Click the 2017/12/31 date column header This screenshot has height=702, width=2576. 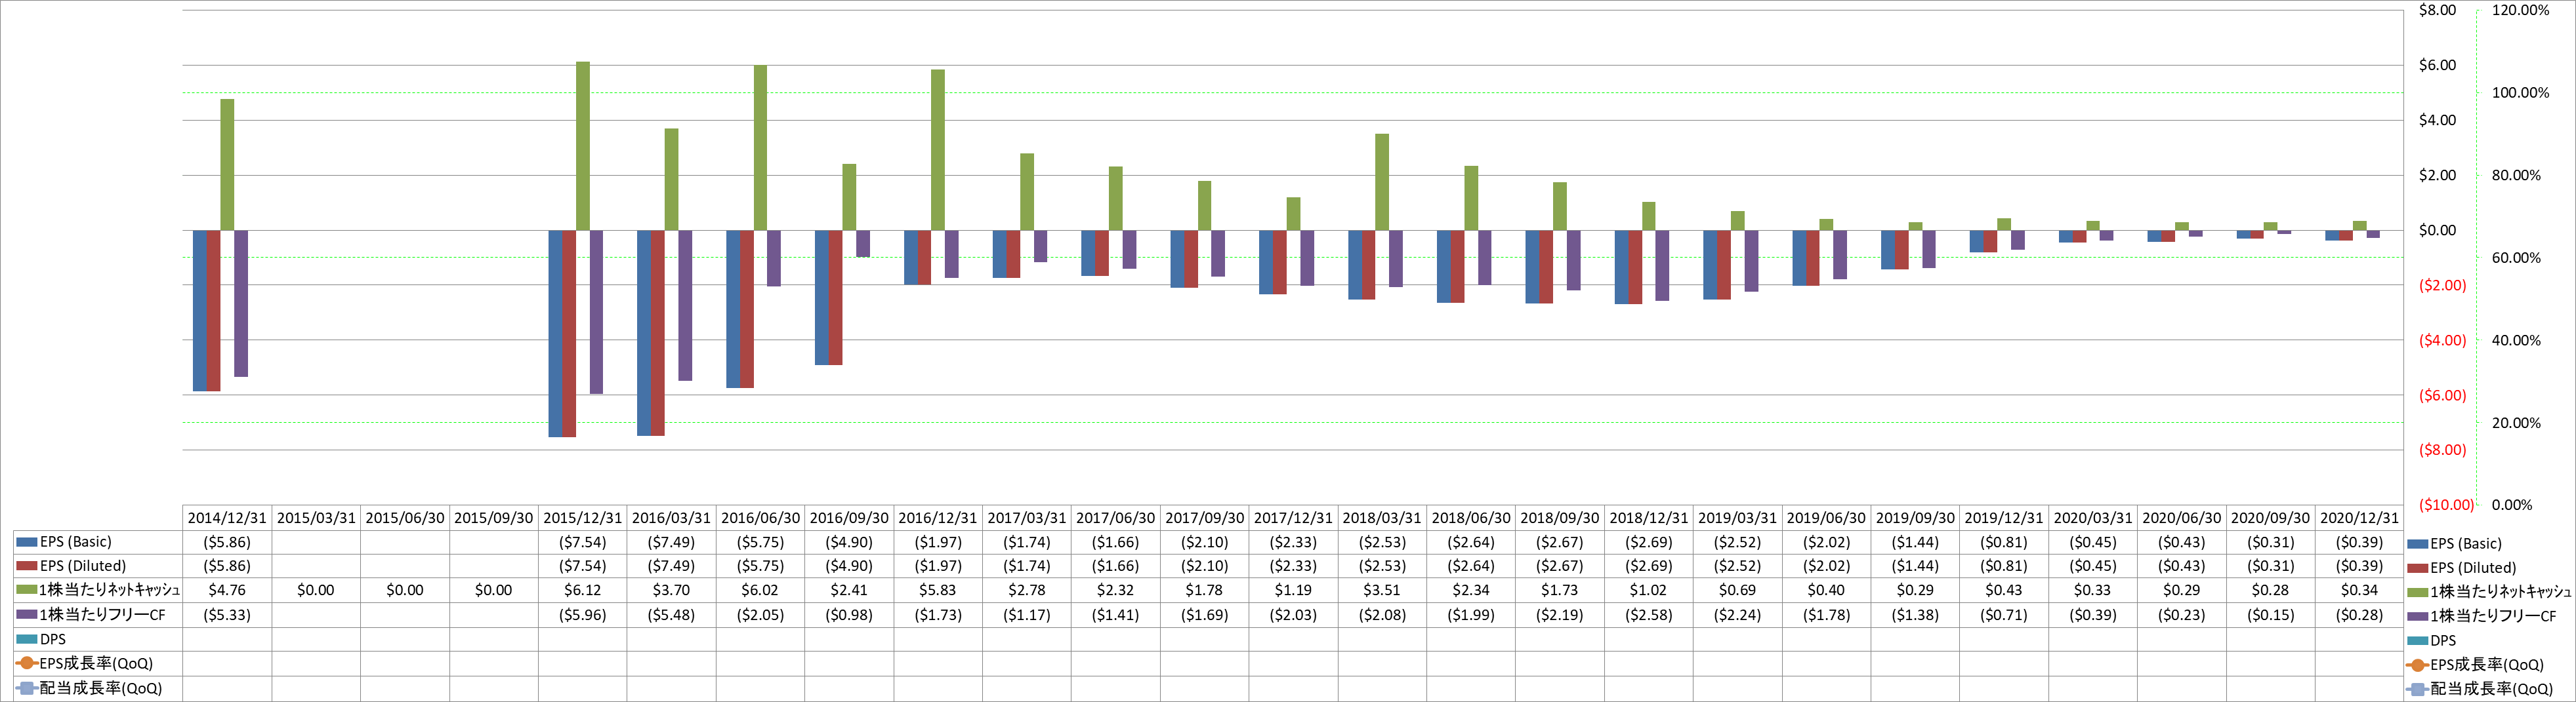click(1293, 518)
